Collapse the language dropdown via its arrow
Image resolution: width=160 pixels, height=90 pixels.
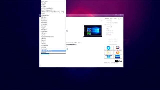coord(67,49)
